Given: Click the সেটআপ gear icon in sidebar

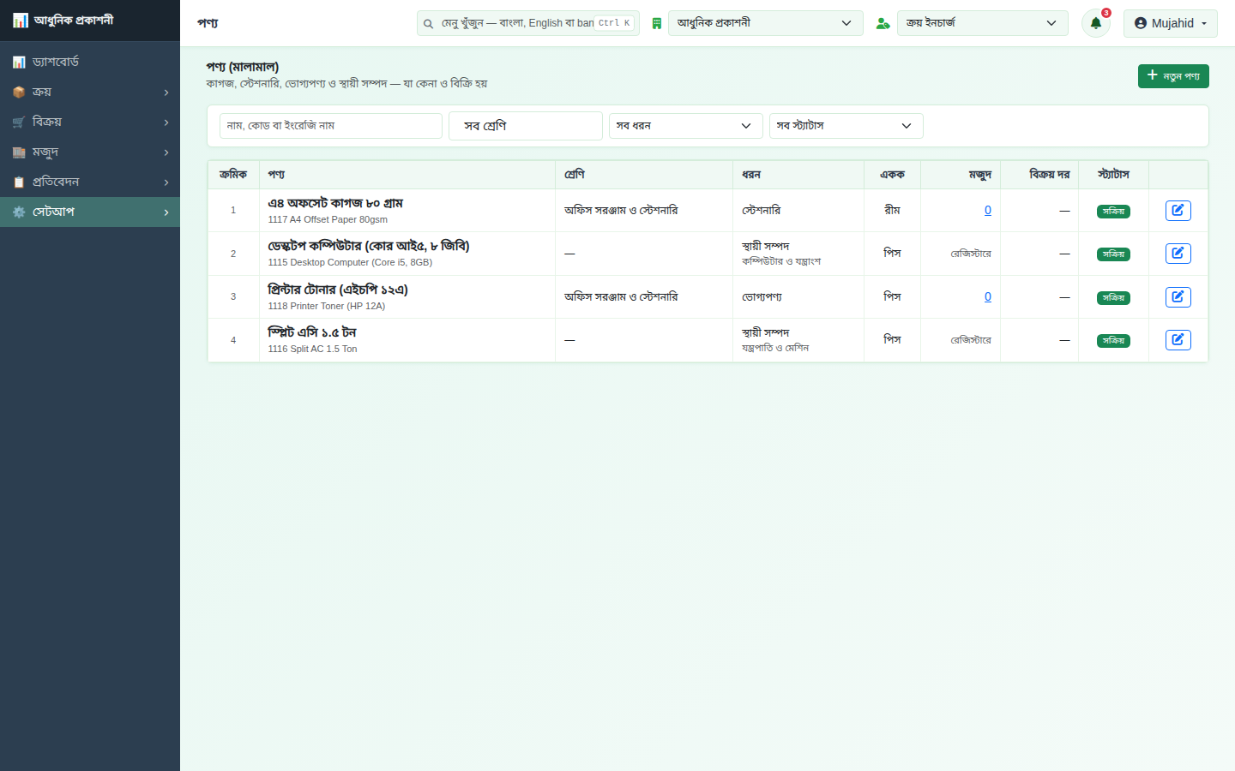Looking at the screenshot, I should click(19, 212).
